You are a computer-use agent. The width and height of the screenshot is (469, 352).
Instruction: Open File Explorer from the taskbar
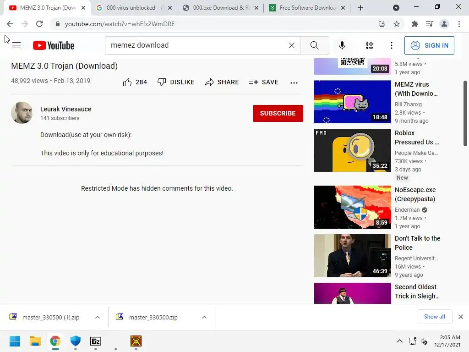(x=35, y=341)
